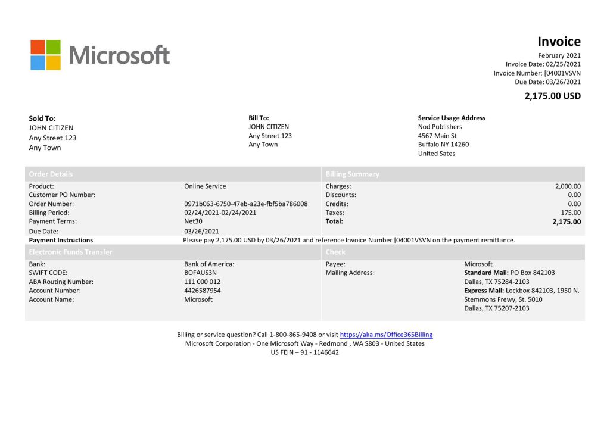Click the Electronic Funds Transfer header
The width and height of the screenshot is (610, 431).
[71, 252]
